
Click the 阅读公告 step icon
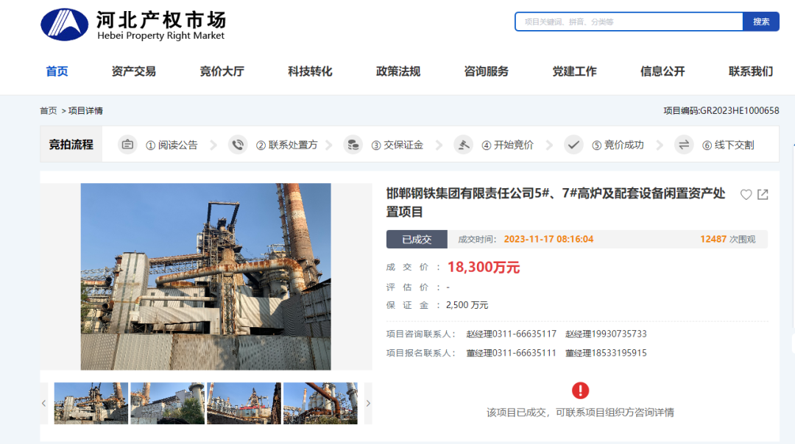(x=127, y=145)
